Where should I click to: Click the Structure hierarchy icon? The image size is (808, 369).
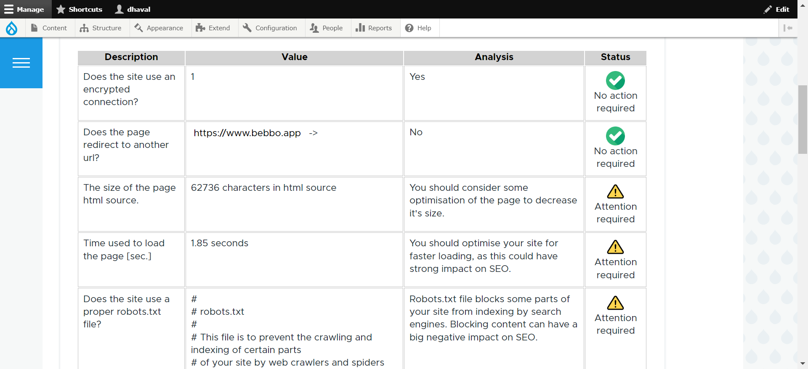pos(84,28)
